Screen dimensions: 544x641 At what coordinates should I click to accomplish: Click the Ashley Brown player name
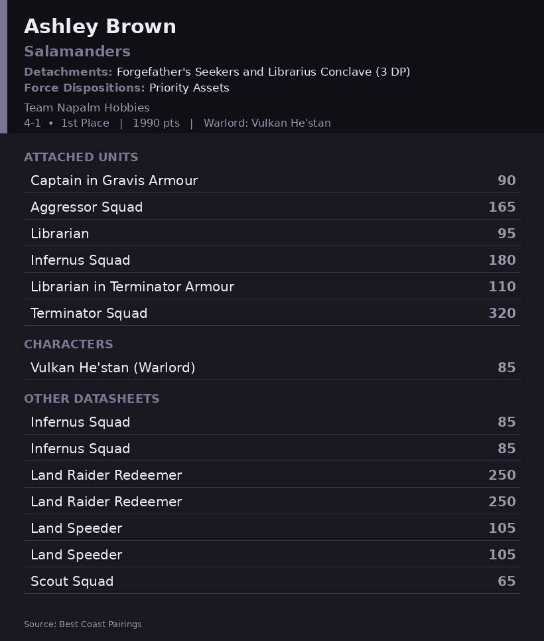(x=100, y=27)
